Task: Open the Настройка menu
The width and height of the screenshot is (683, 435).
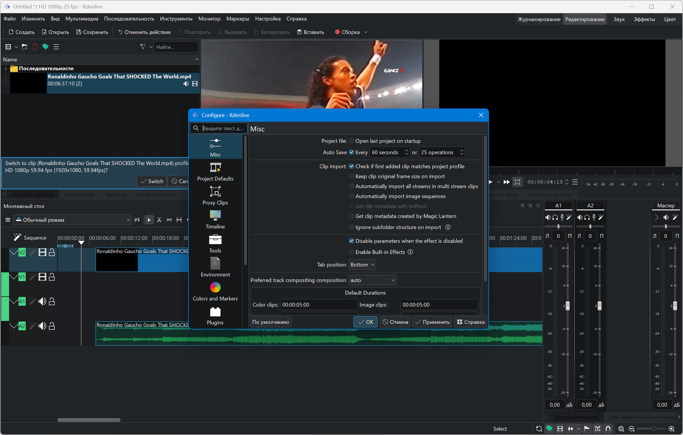Action: click(268, 19)
